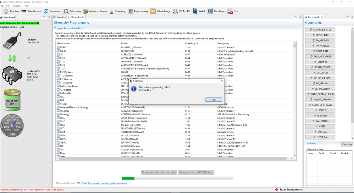This screenshot has width=354, height=193.
Task: Sort by Chemistry ID column header
Action: coord(200,43)
